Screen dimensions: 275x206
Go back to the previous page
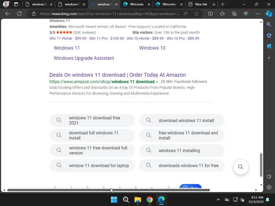8,14
